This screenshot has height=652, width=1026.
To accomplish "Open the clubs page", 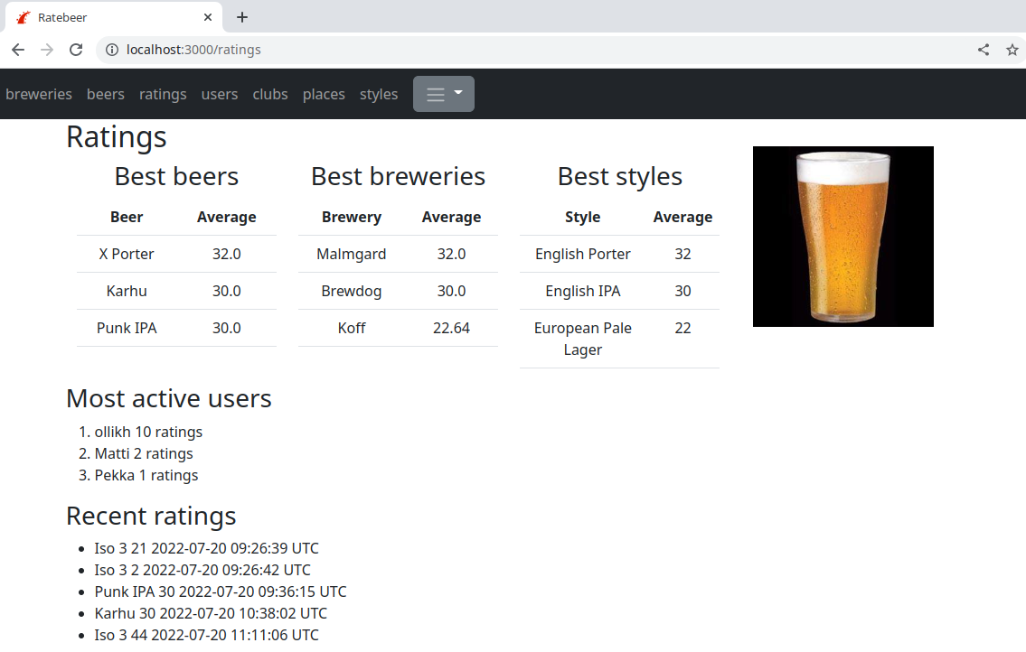I will coord(270,94).
